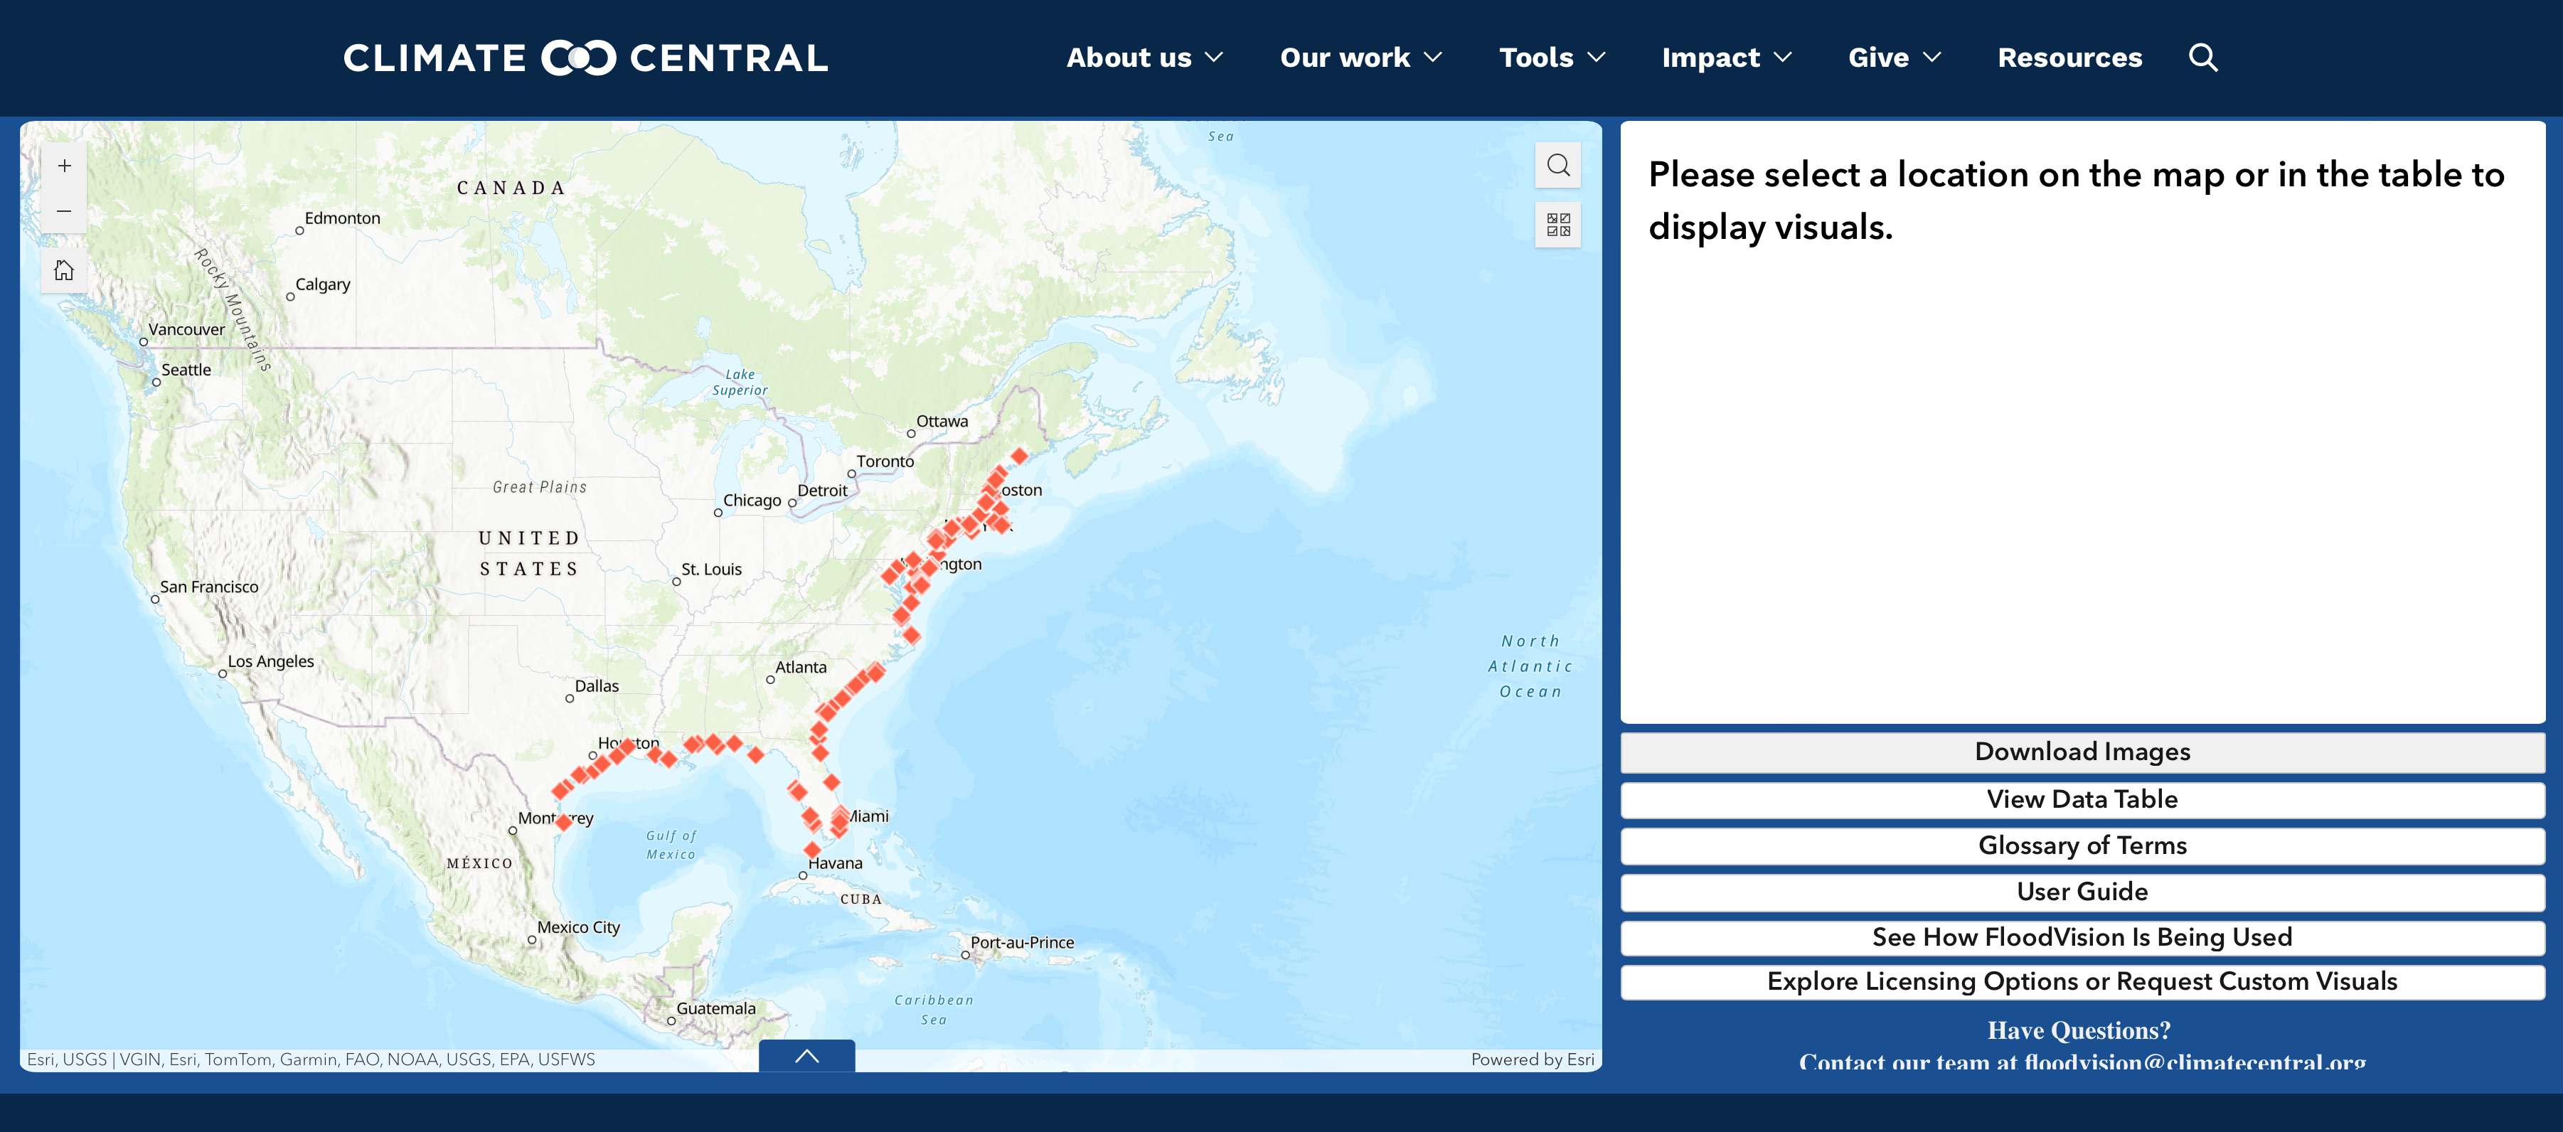This screenshot has width=2563, height=1132.
Task: Open the Glossary of Terms
Action: point(2082,845)
